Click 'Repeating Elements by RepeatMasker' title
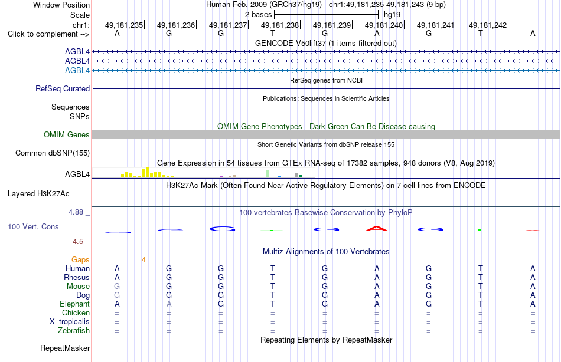The height and width of the screenshot is (362, 561). (326, 340)
